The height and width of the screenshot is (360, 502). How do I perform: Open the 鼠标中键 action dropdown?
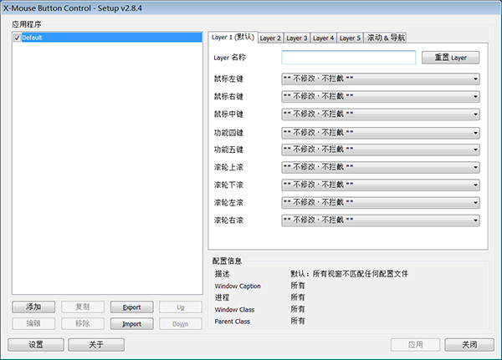click(381, 114)
